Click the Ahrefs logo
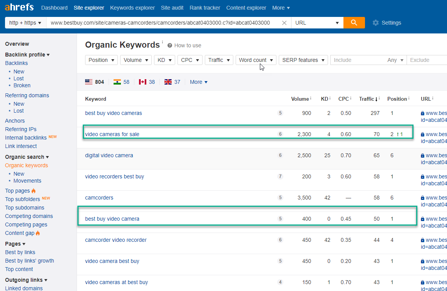 point(19,7)
